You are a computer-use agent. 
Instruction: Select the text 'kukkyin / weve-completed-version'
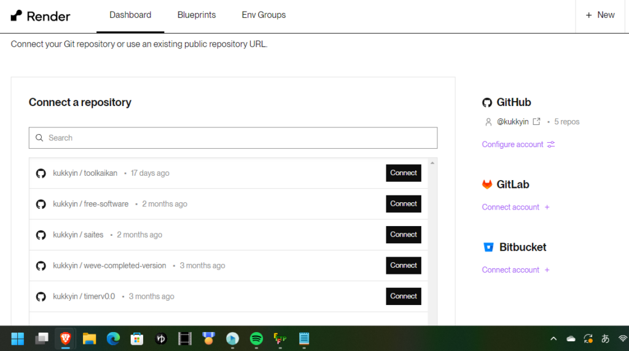(x=109, y=265)
